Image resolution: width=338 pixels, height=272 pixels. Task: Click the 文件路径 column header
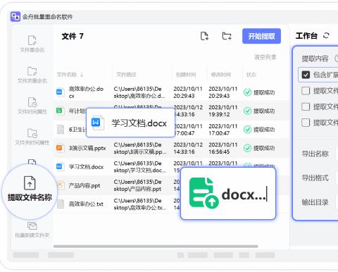tap(126, 75)
